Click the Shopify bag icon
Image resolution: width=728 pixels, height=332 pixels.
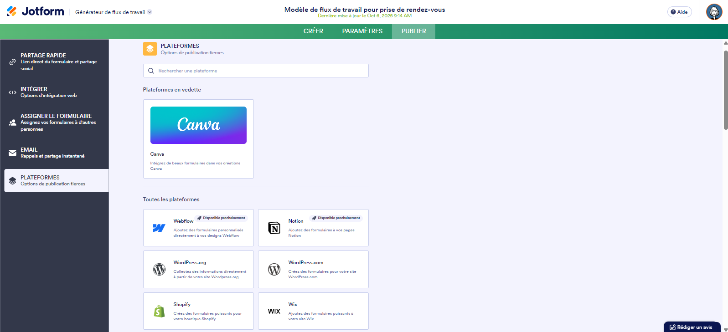click(x=159, y=311)
